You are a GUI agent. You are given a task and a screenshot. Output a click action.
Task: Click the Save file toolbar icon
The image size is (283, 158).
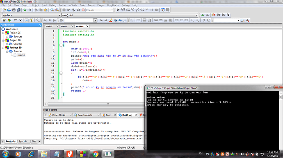14,10
